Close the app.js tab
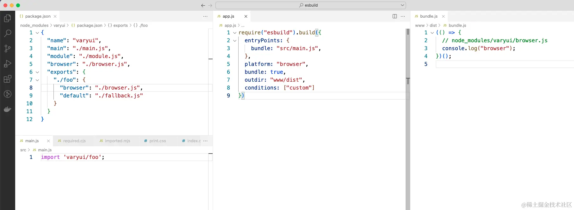574x210 pixels. [x=246, y=16]
